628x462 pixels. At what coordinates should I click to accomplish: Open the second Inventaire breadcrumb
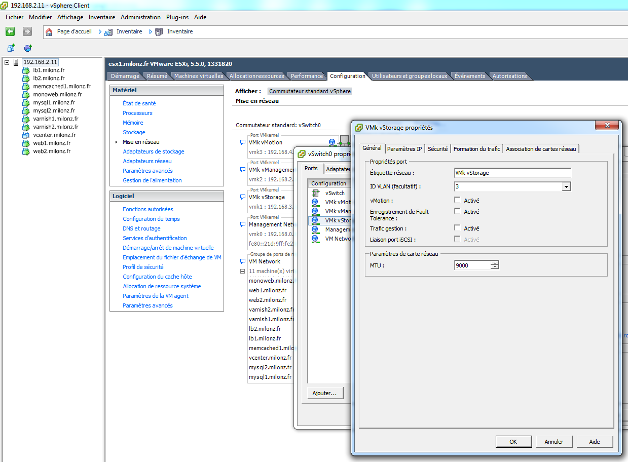[x=180, y=31]
